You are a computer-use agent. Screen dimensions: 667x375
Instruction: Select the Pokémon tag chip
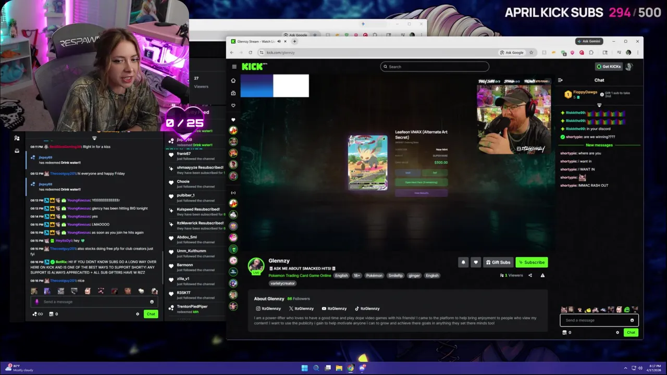pyautogui.click(x=374, y=276)
